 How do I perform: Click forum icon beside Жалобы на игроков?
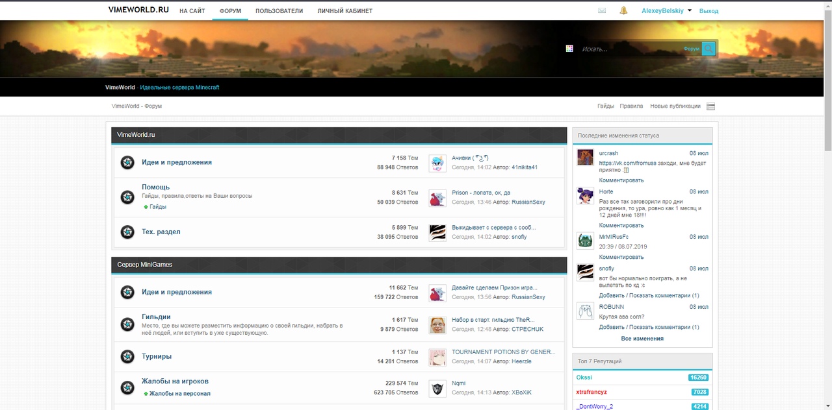[x=127, y=387]
